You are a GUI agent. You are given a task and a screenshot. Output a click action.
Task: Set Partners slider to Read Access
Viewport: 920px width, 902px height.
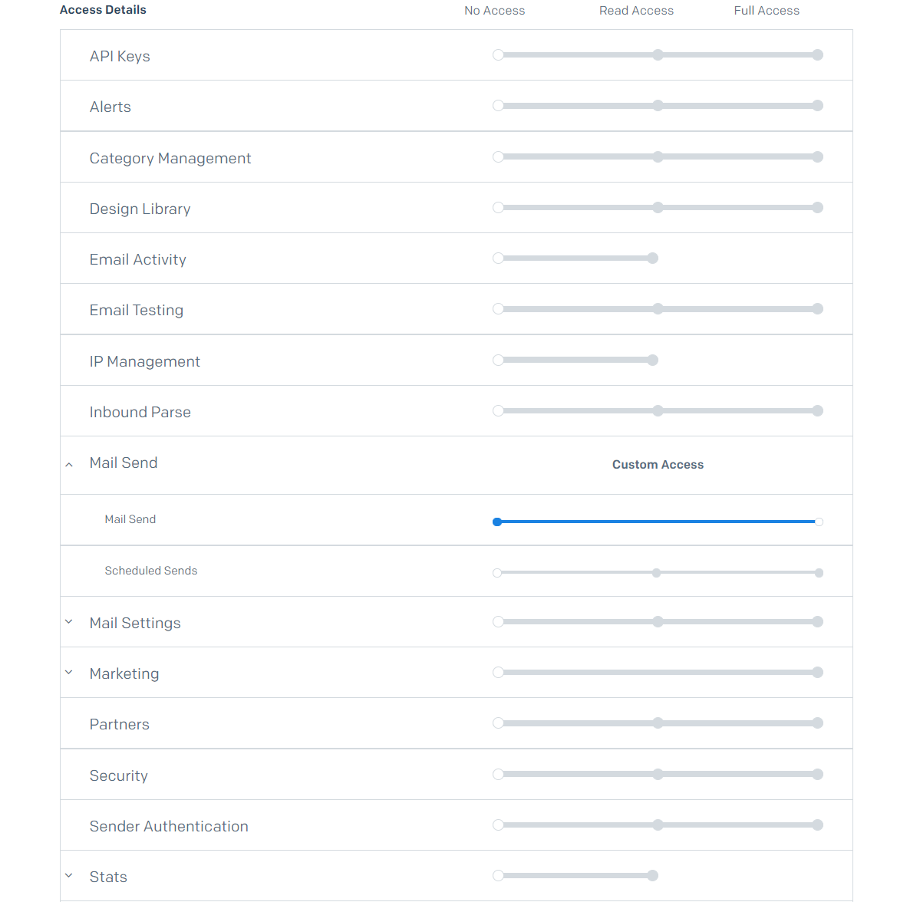tap(658, 723)
